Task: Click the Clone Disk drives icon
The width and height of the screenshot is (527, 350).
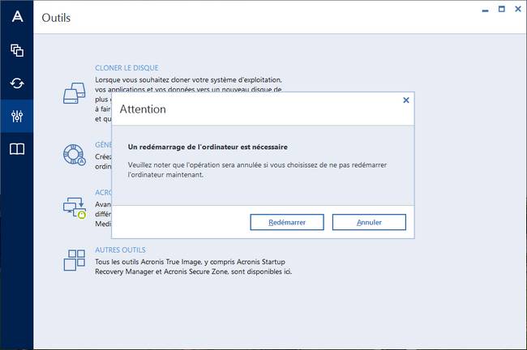Action: point(75,93)
